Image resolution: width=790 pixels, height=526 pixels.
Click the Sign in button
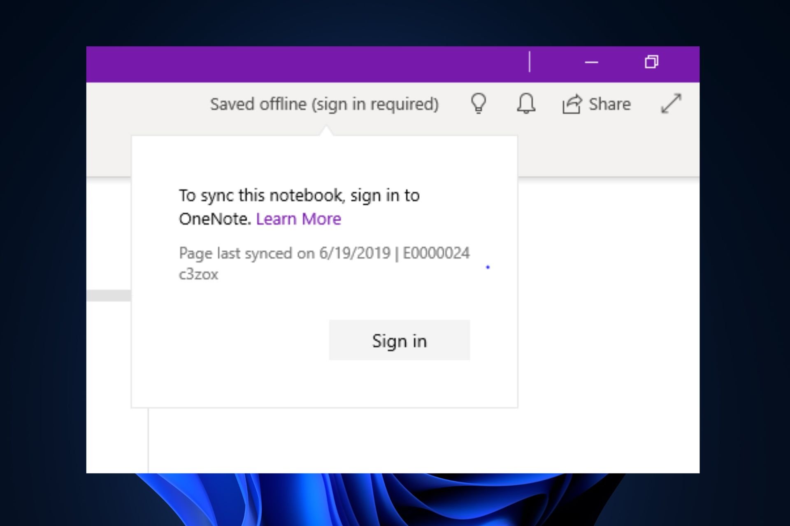point(400,340)
